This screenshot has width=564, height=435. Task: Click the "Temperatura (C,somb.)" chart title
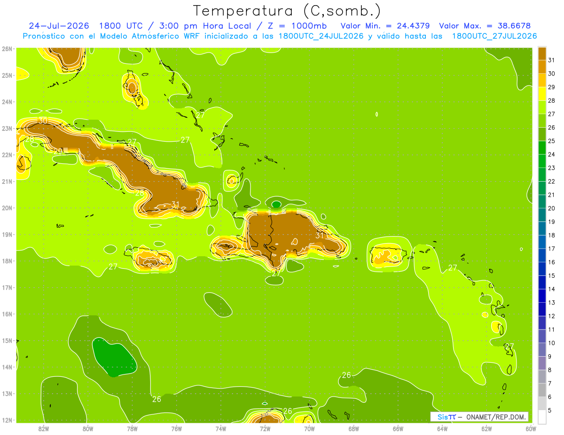pos(287,11)
